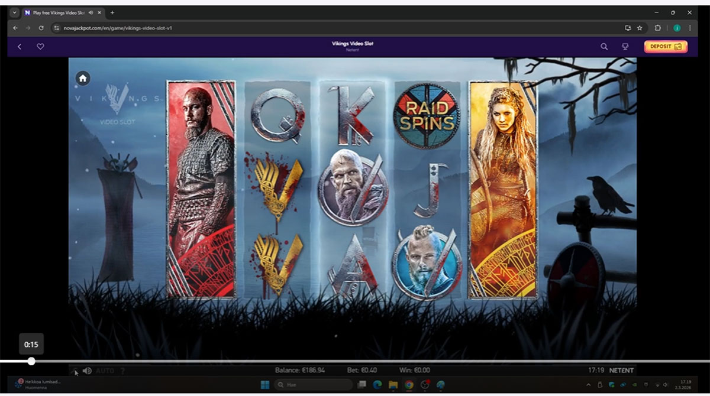The height and width of the screenshot is (396, 710).
Task: Toggle AUTO play in game bar
Action: coord(105,371)
